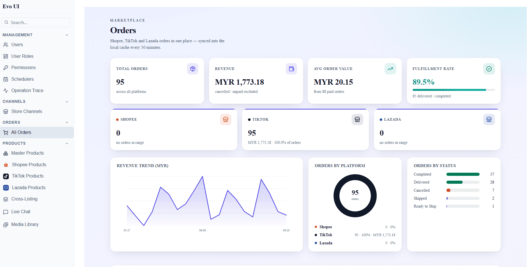Viewport: 527px width, 267px height.
Task: Click the Store Channels storefront icon
Action: coord(6,112)
